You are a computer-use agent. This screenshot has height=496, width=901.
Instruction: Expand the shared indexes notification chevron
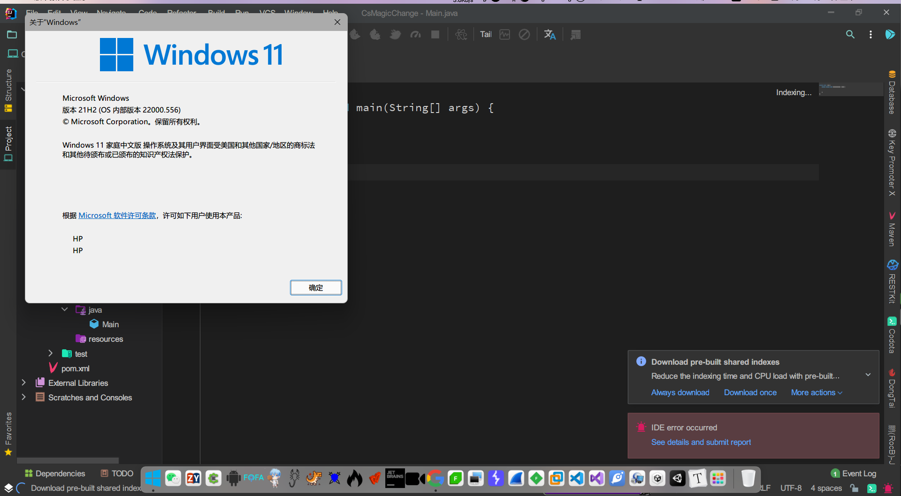[x=868, y=375]
